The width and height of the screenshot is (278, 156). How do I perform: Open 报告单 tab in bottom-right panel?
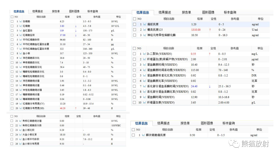[185, 123]
